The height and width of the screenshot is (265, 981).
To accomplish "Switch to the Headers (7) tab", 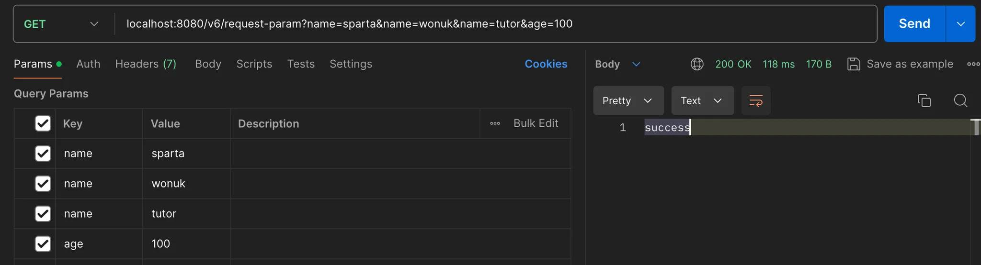I will tap(146, 64).
